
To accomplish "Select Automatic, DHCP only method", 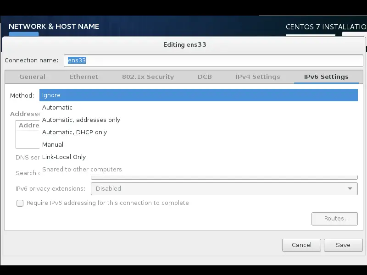I will coord(199,132).
